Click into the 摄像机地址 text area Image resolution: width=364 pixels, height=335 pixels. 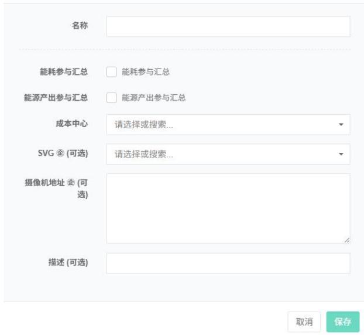pos(228,208)
